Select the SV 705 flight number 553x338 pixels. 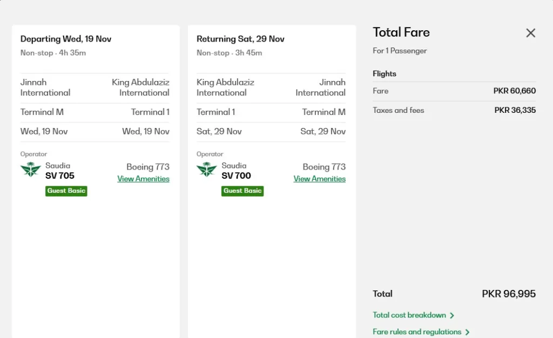click(x=60, y=175)
